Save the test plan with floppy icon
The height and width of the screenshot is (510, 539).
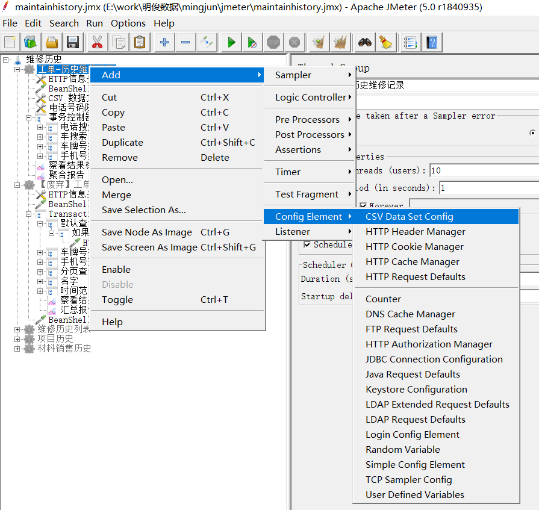[x=73, y=42]
